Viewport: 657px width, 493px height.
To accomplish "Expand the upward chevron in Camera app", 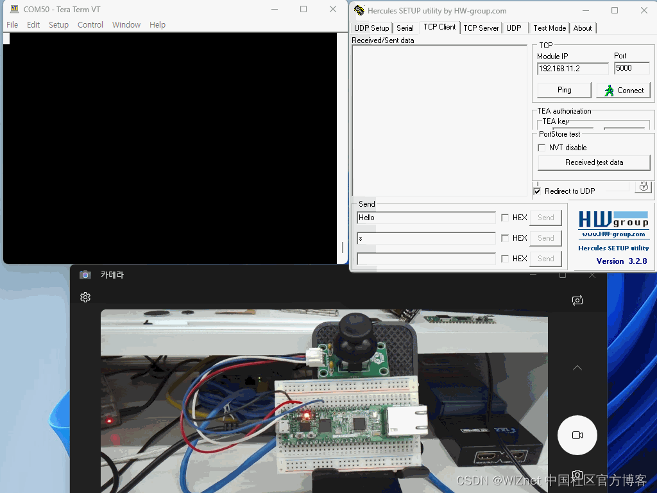I will click(577, 367).
